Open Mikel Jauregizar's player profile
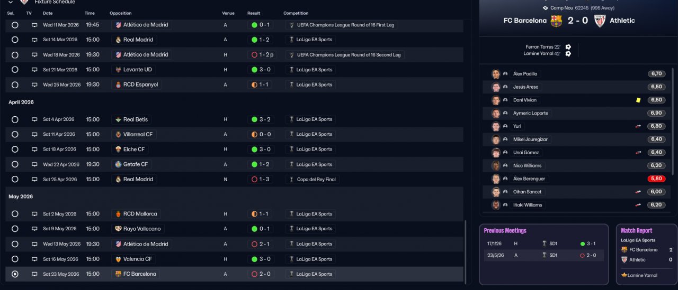Image resolution: width=678 pixels, height=290 pixels. [x=530, y=139]
